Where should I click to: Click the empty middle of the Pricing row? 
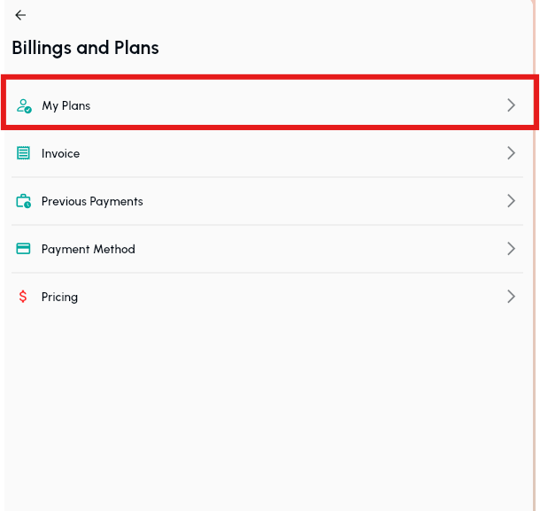point(283,297)
